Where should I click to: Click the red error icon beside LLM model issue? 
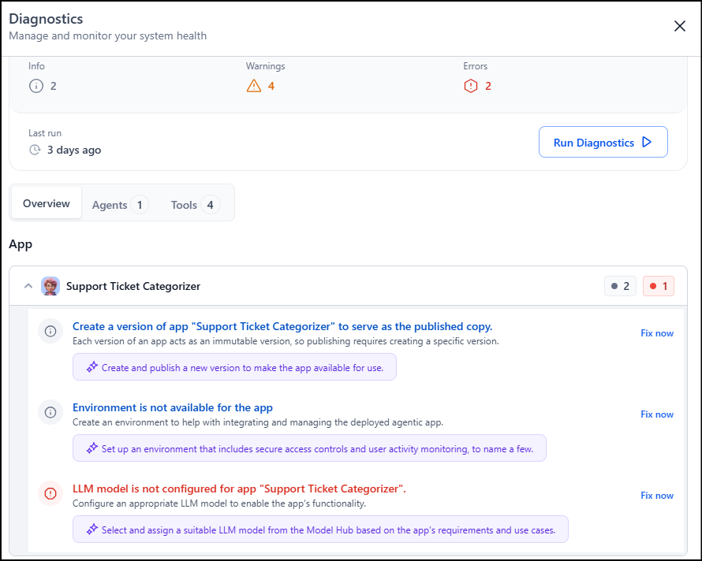pyautogui.click(x=50, y=494)
